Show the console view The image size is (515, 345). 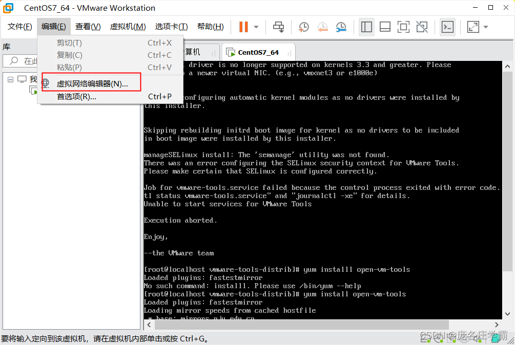pos(447,27)
